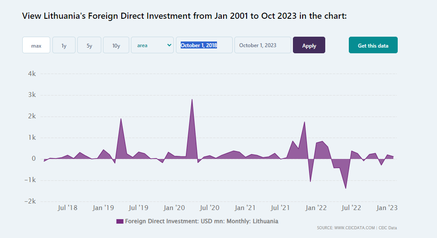437x238 pixels.
Task: Toggle the Foreign Direct Investment legend label
Action: point(201,221)
